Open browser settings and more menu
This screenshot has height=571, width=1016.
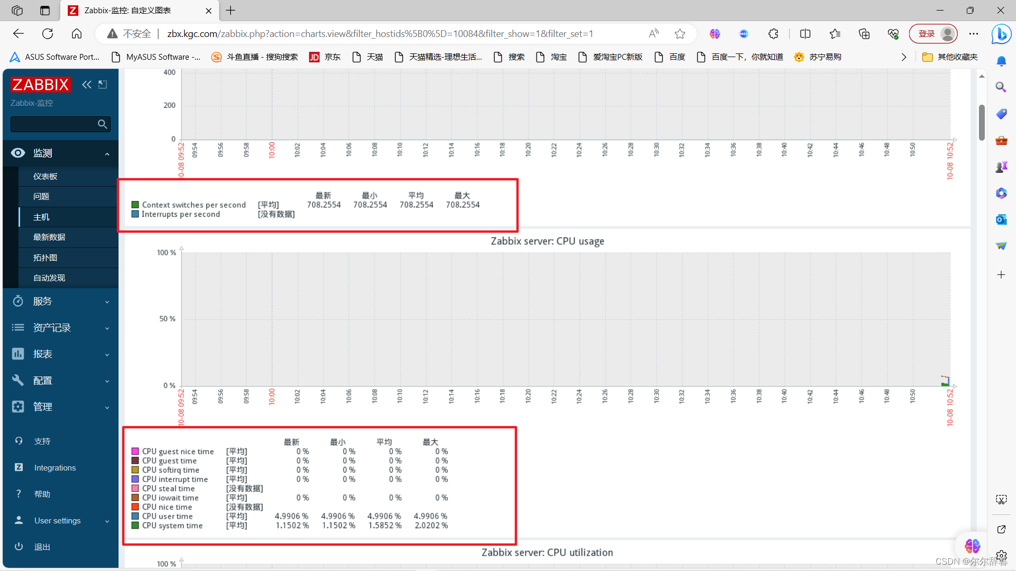(974, 34)
